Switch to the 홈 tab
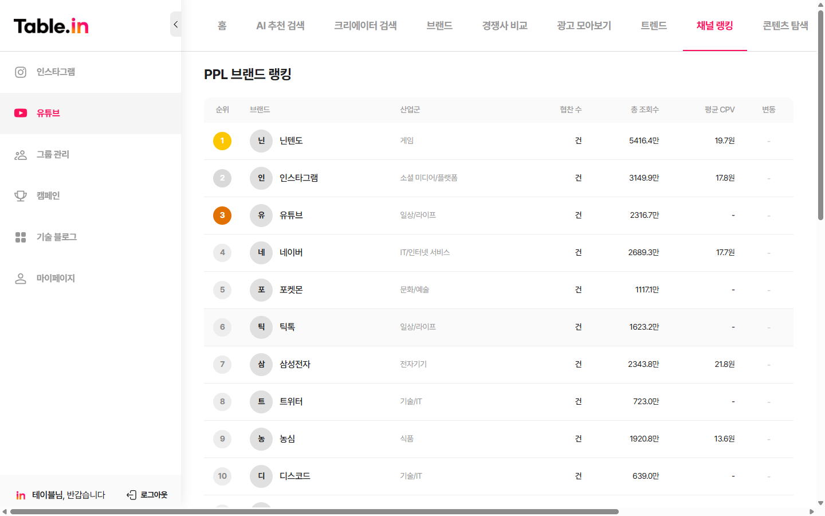This screenshot has width=825, height=516. 221,25
